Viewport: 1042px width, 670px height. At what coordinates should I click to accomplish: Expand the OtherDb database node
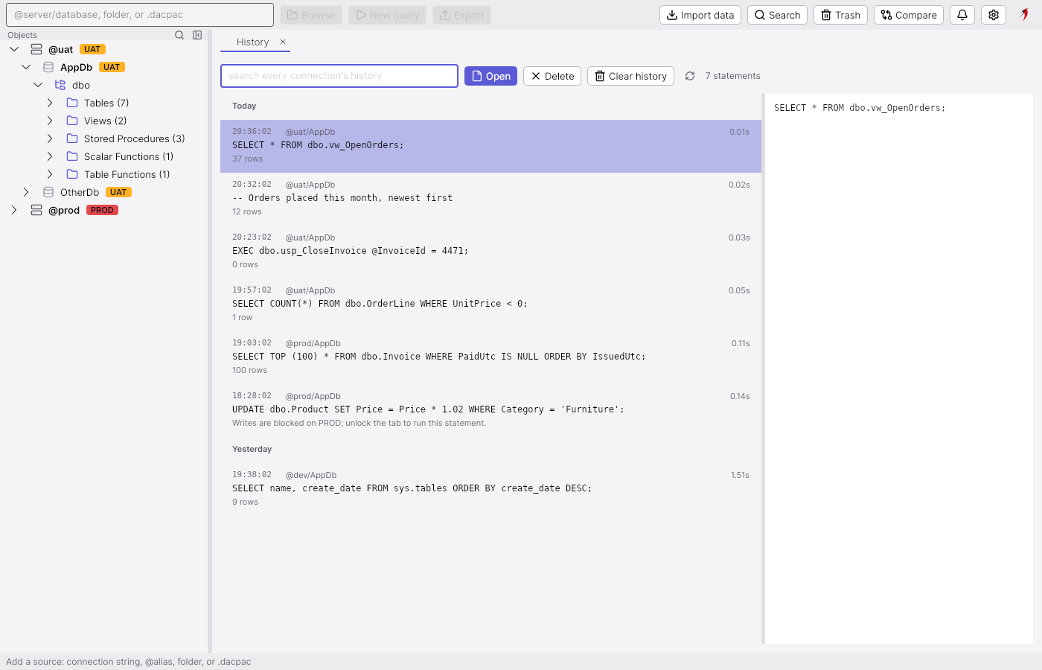click(x=26, y=192)
